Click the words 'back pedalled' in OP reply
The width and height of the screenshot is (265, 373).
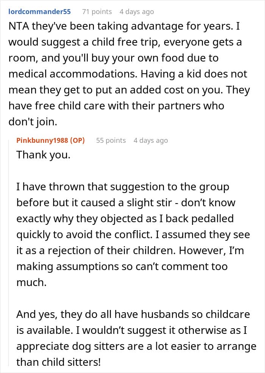200,219
